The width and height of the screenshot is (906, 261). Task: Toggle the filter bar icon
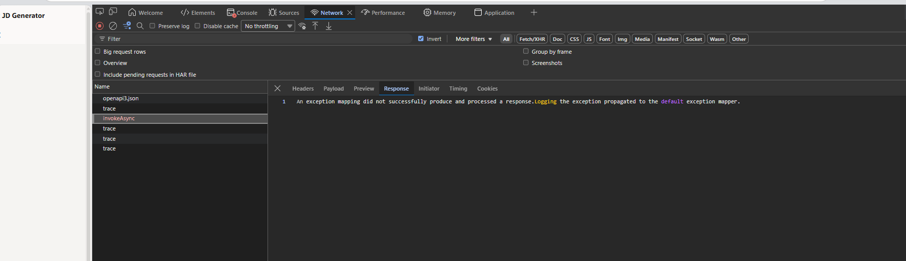point(127,26)
